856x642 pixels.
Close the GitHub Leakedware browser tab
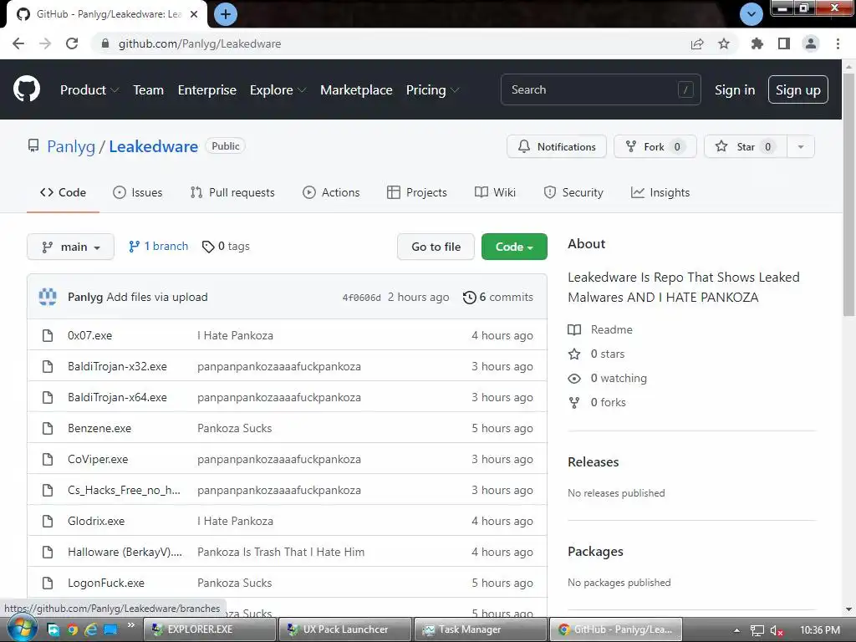[194, 14]
